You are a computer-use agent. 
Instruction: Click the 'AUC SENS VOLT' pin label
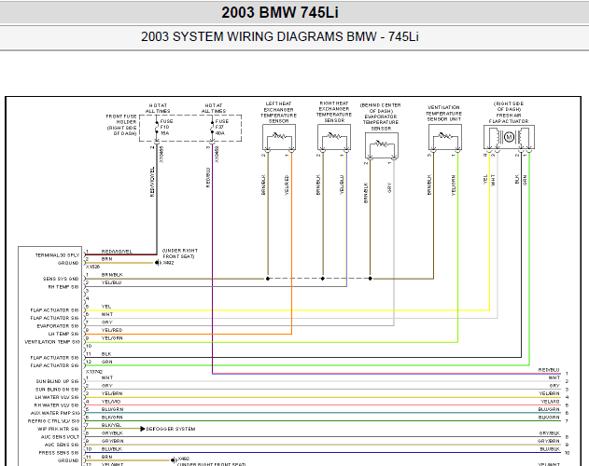[x=60, y=437]
